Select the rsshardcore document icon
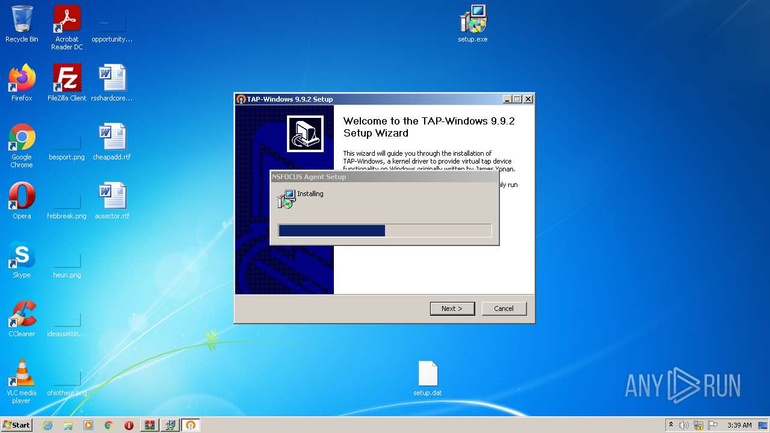 coord(112,83)
